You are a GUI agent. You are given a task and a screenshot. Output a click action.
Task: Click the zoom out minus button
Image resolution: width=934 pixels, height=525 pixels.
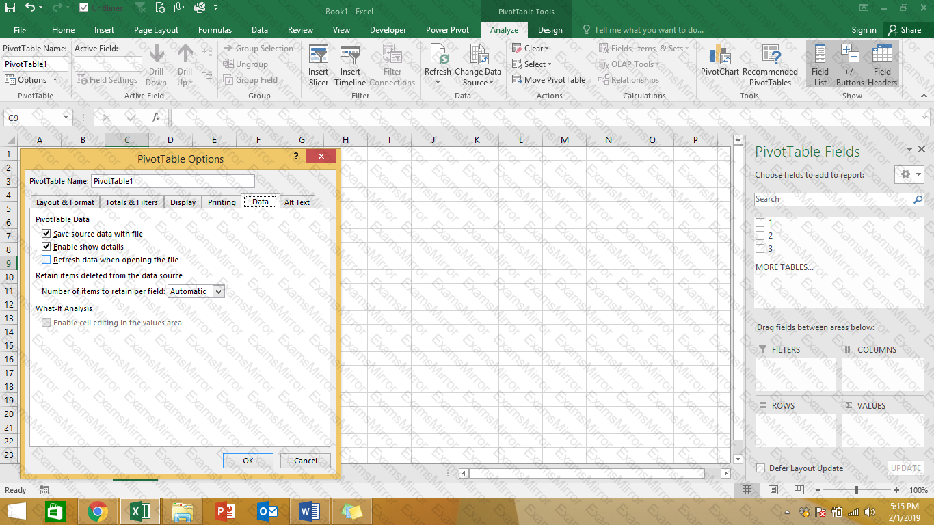point(817,490)
